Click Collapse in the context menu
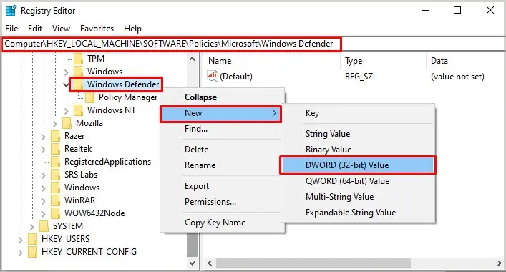 coord(222,97)
